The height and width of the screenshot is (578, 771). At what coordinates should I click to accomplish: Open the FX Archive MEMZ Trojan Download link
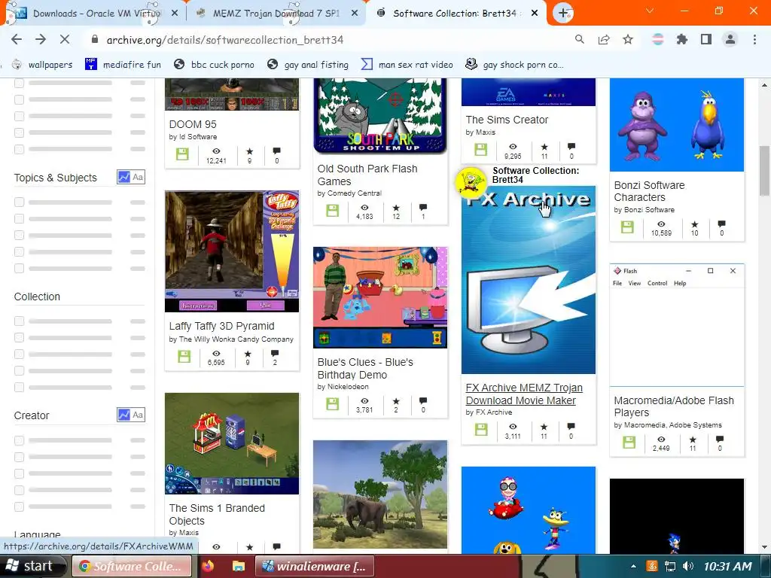point(524,394)
